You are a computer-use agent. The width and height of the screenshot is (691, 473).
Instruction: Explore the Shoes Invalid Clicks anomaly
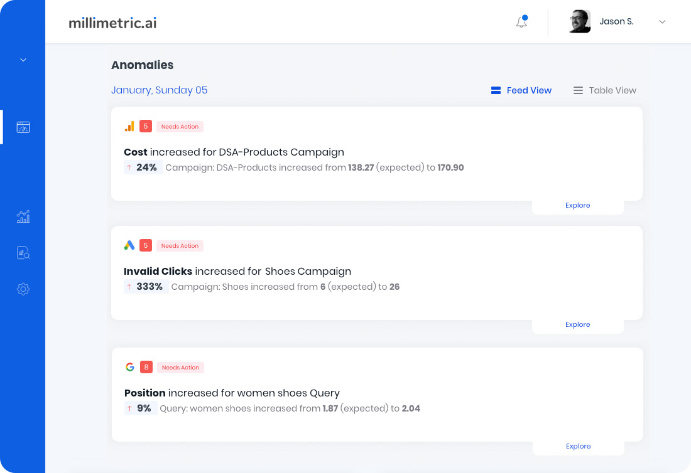[577, 325]
